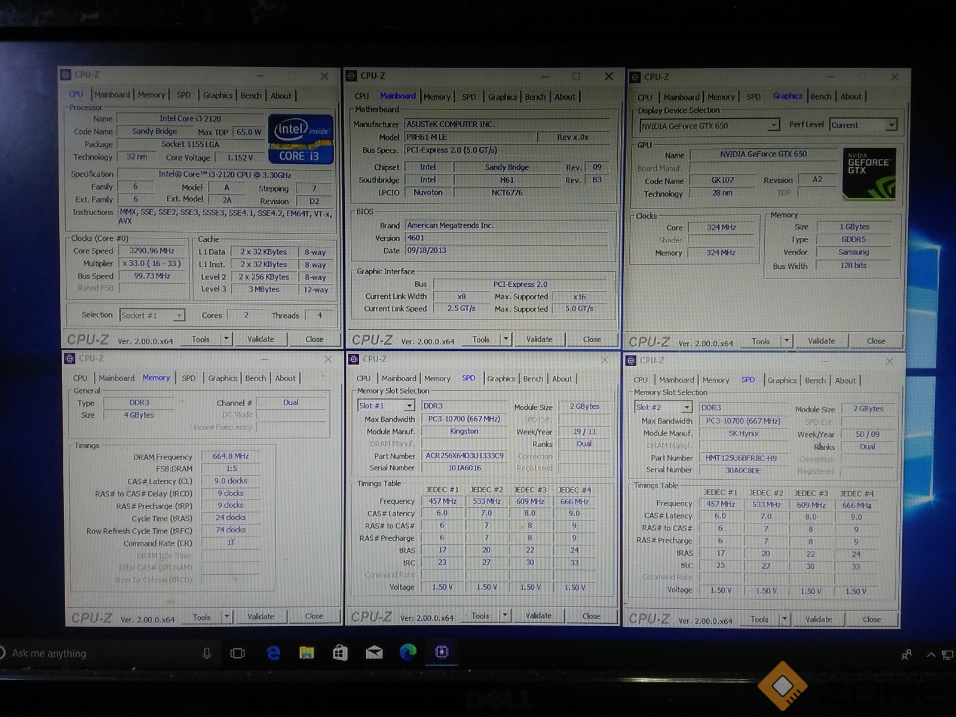Open About tab in Mainboard window

click(565, 96)
